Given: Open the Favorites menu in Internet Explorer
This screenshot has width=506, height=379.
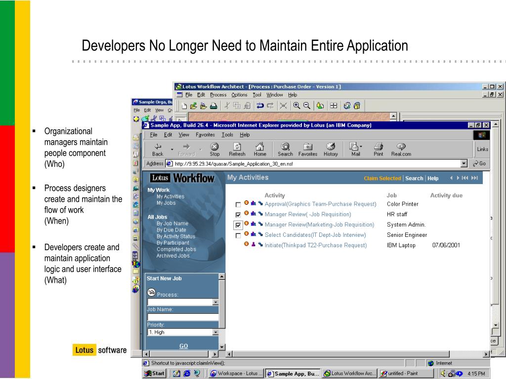Looking at the screenshot, I should (x=205, y=135).
